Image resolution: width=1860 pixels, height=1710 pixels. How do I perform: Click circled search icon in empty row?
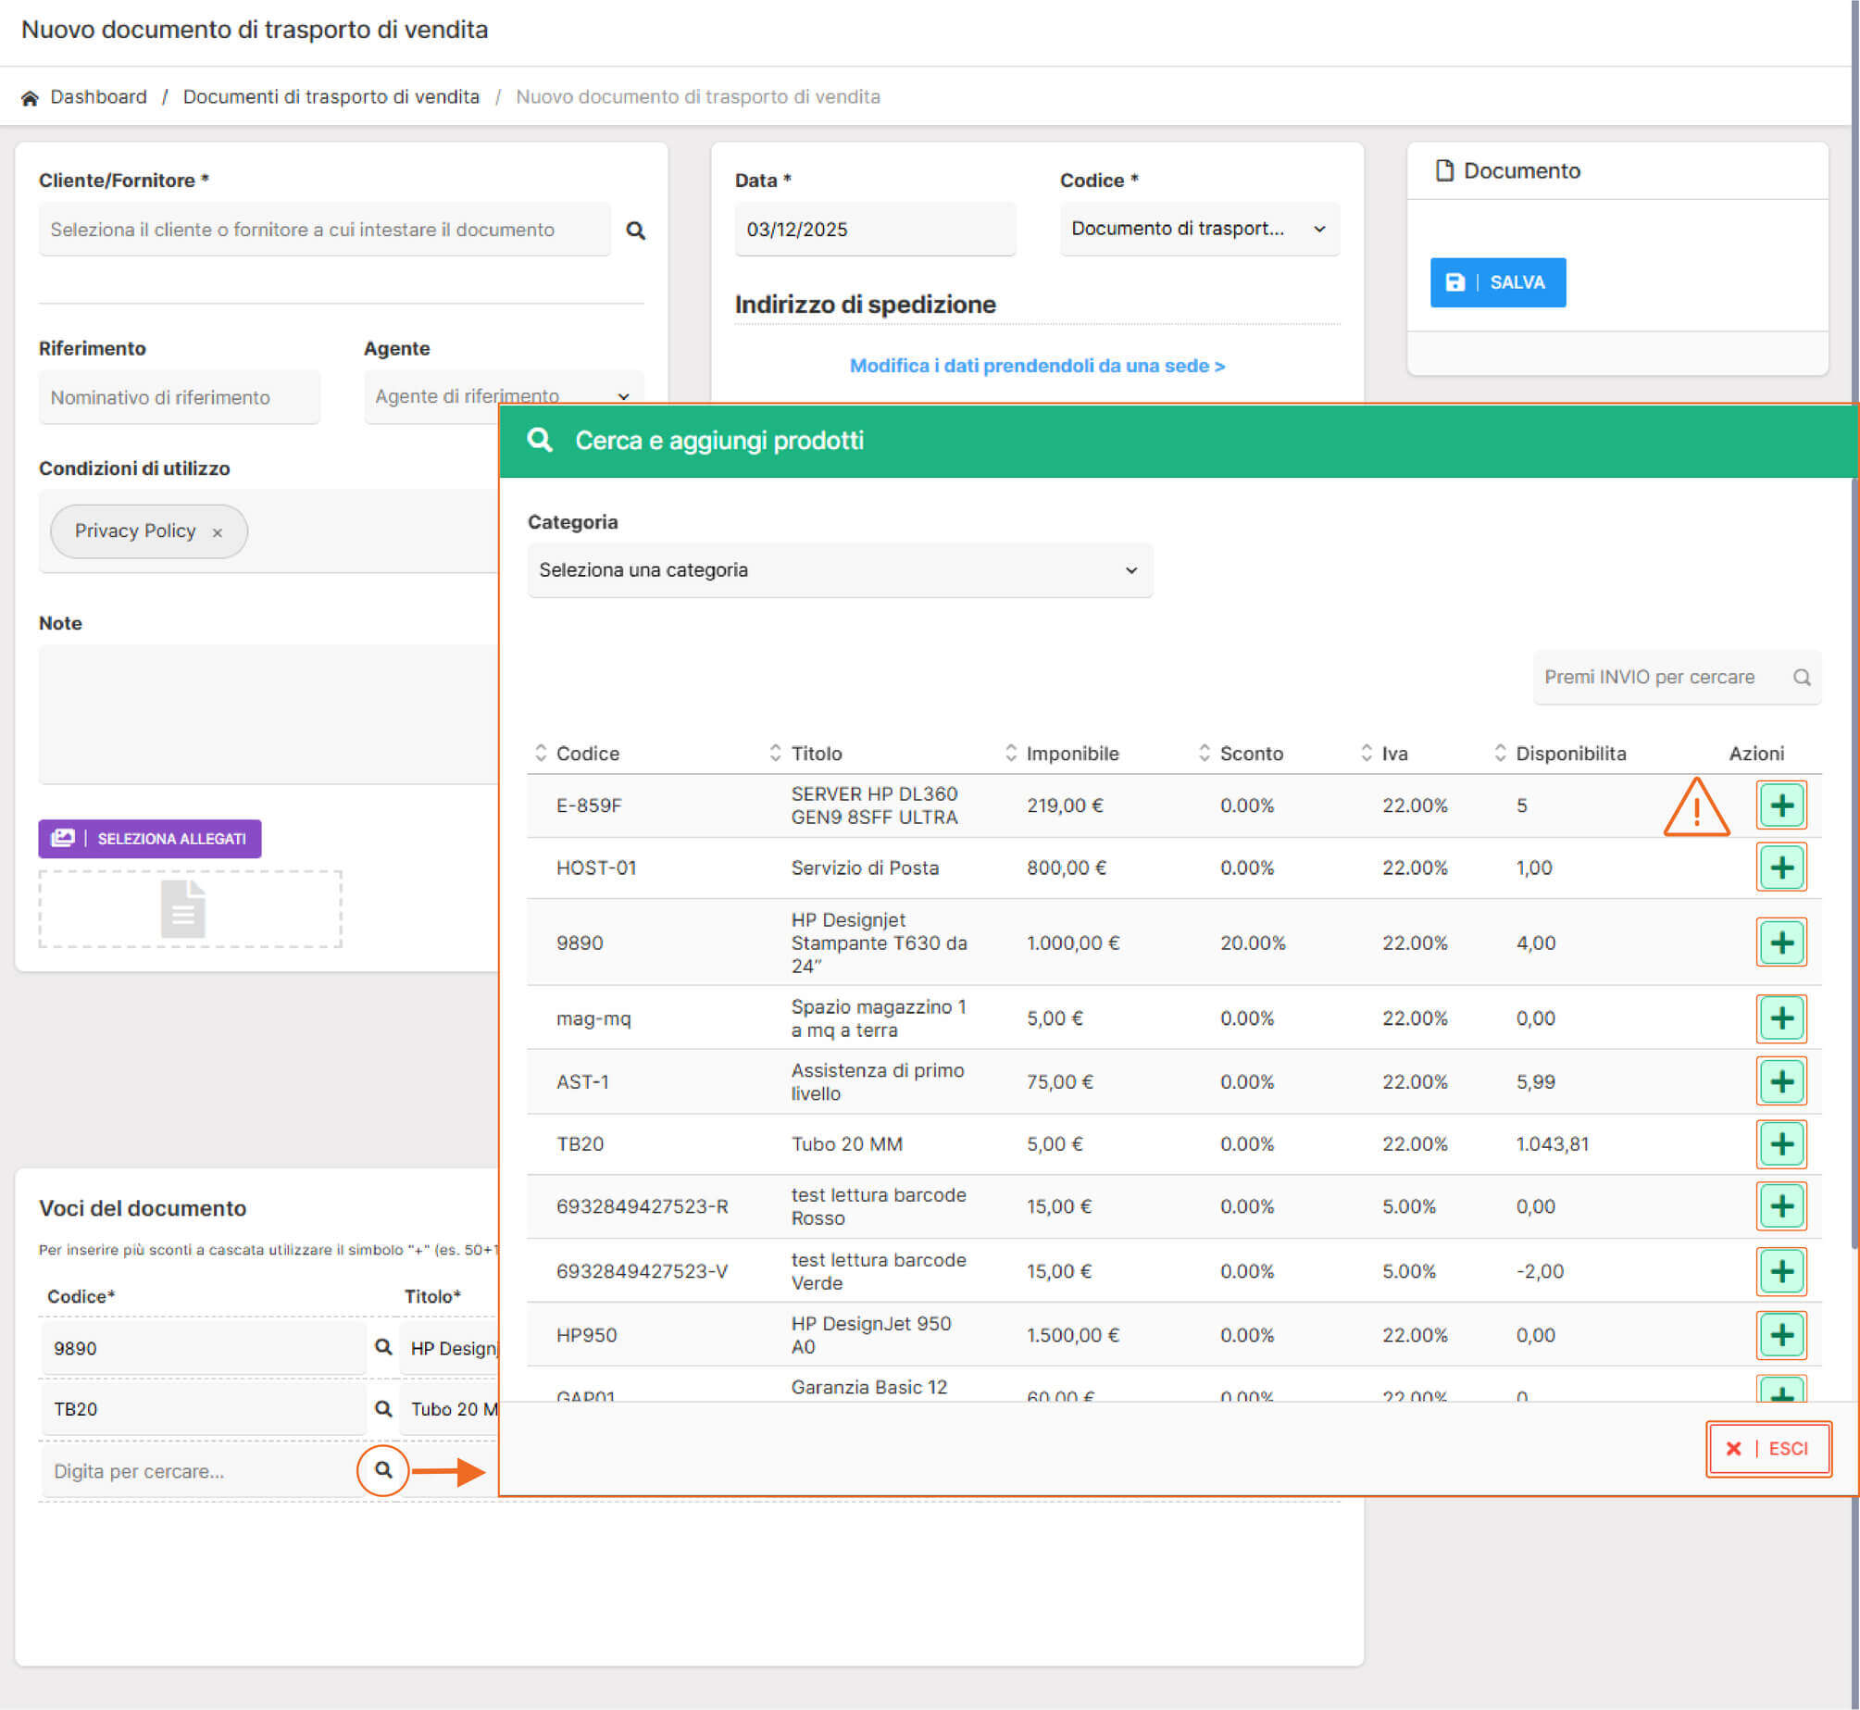382,1470
